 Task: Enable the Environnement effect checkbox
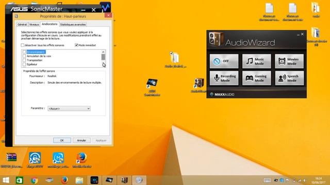24,52
